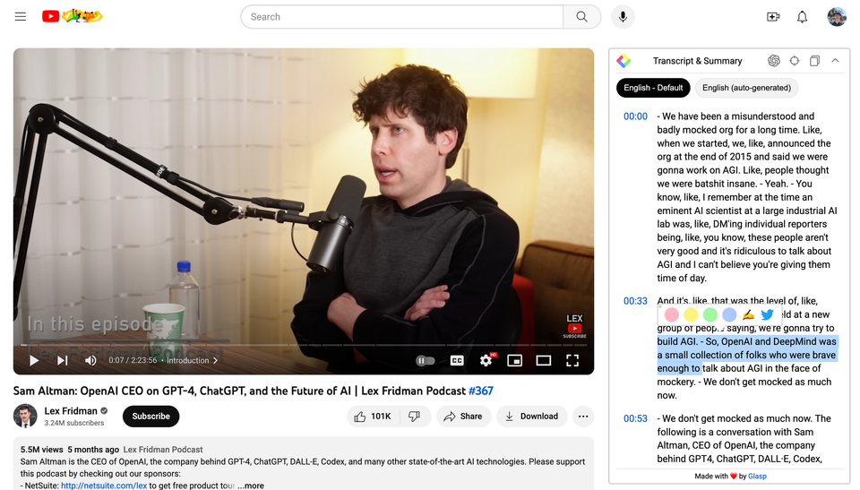Switch to theater mode
The width and height of the screenshot is (860, 490).
coord(544,360)
